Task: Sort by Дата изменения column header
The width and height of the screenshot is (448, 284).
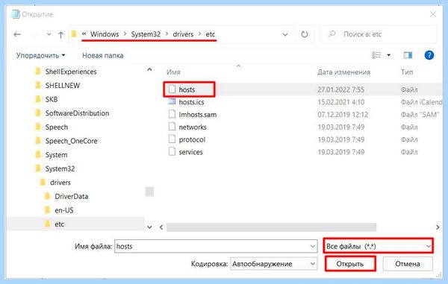Action: coord(343,72)
